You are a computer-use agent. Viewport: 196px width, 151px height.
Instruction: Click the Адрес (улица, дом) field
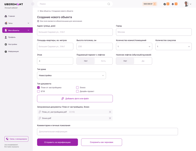75,32
